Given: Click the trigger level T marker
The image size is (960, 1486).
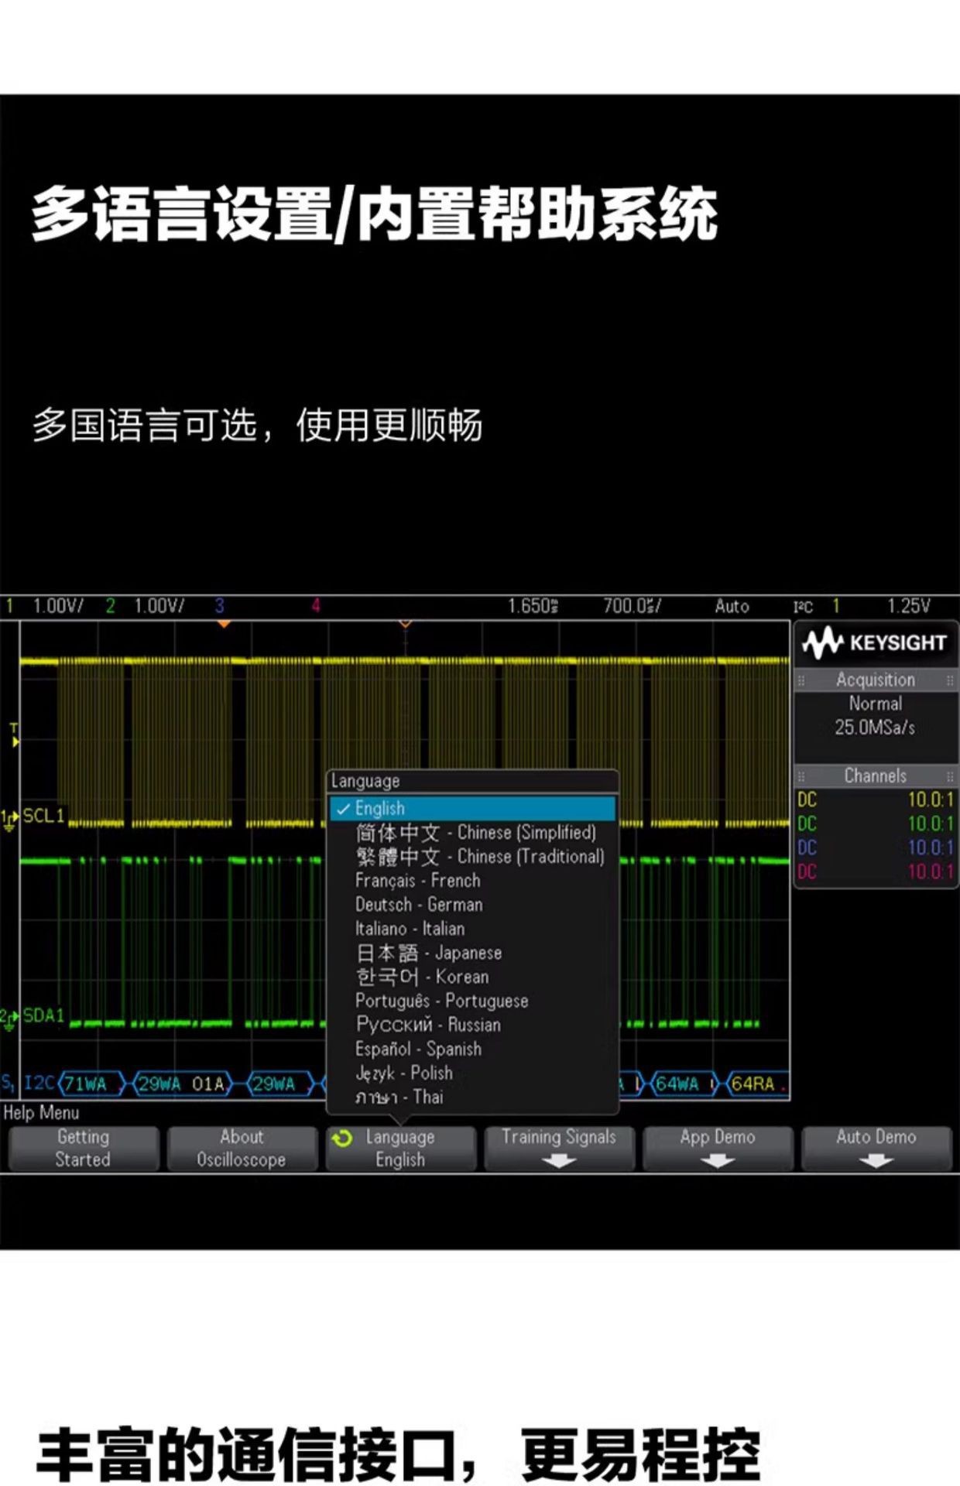Looking at the screenshot, I should tap(14, 734).
